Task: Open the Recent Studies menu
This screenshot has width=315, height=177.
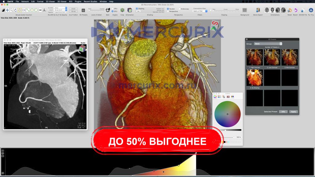Action: [90, 2]
